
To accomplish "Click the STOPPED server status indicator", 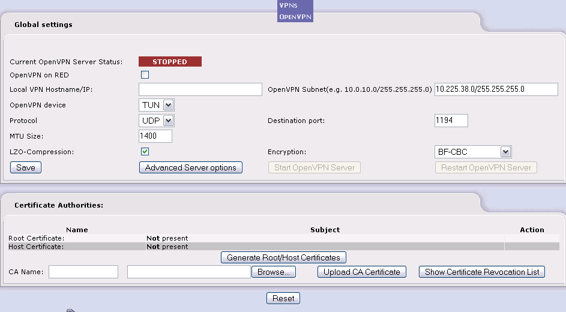I will click(x=170, y=62).
